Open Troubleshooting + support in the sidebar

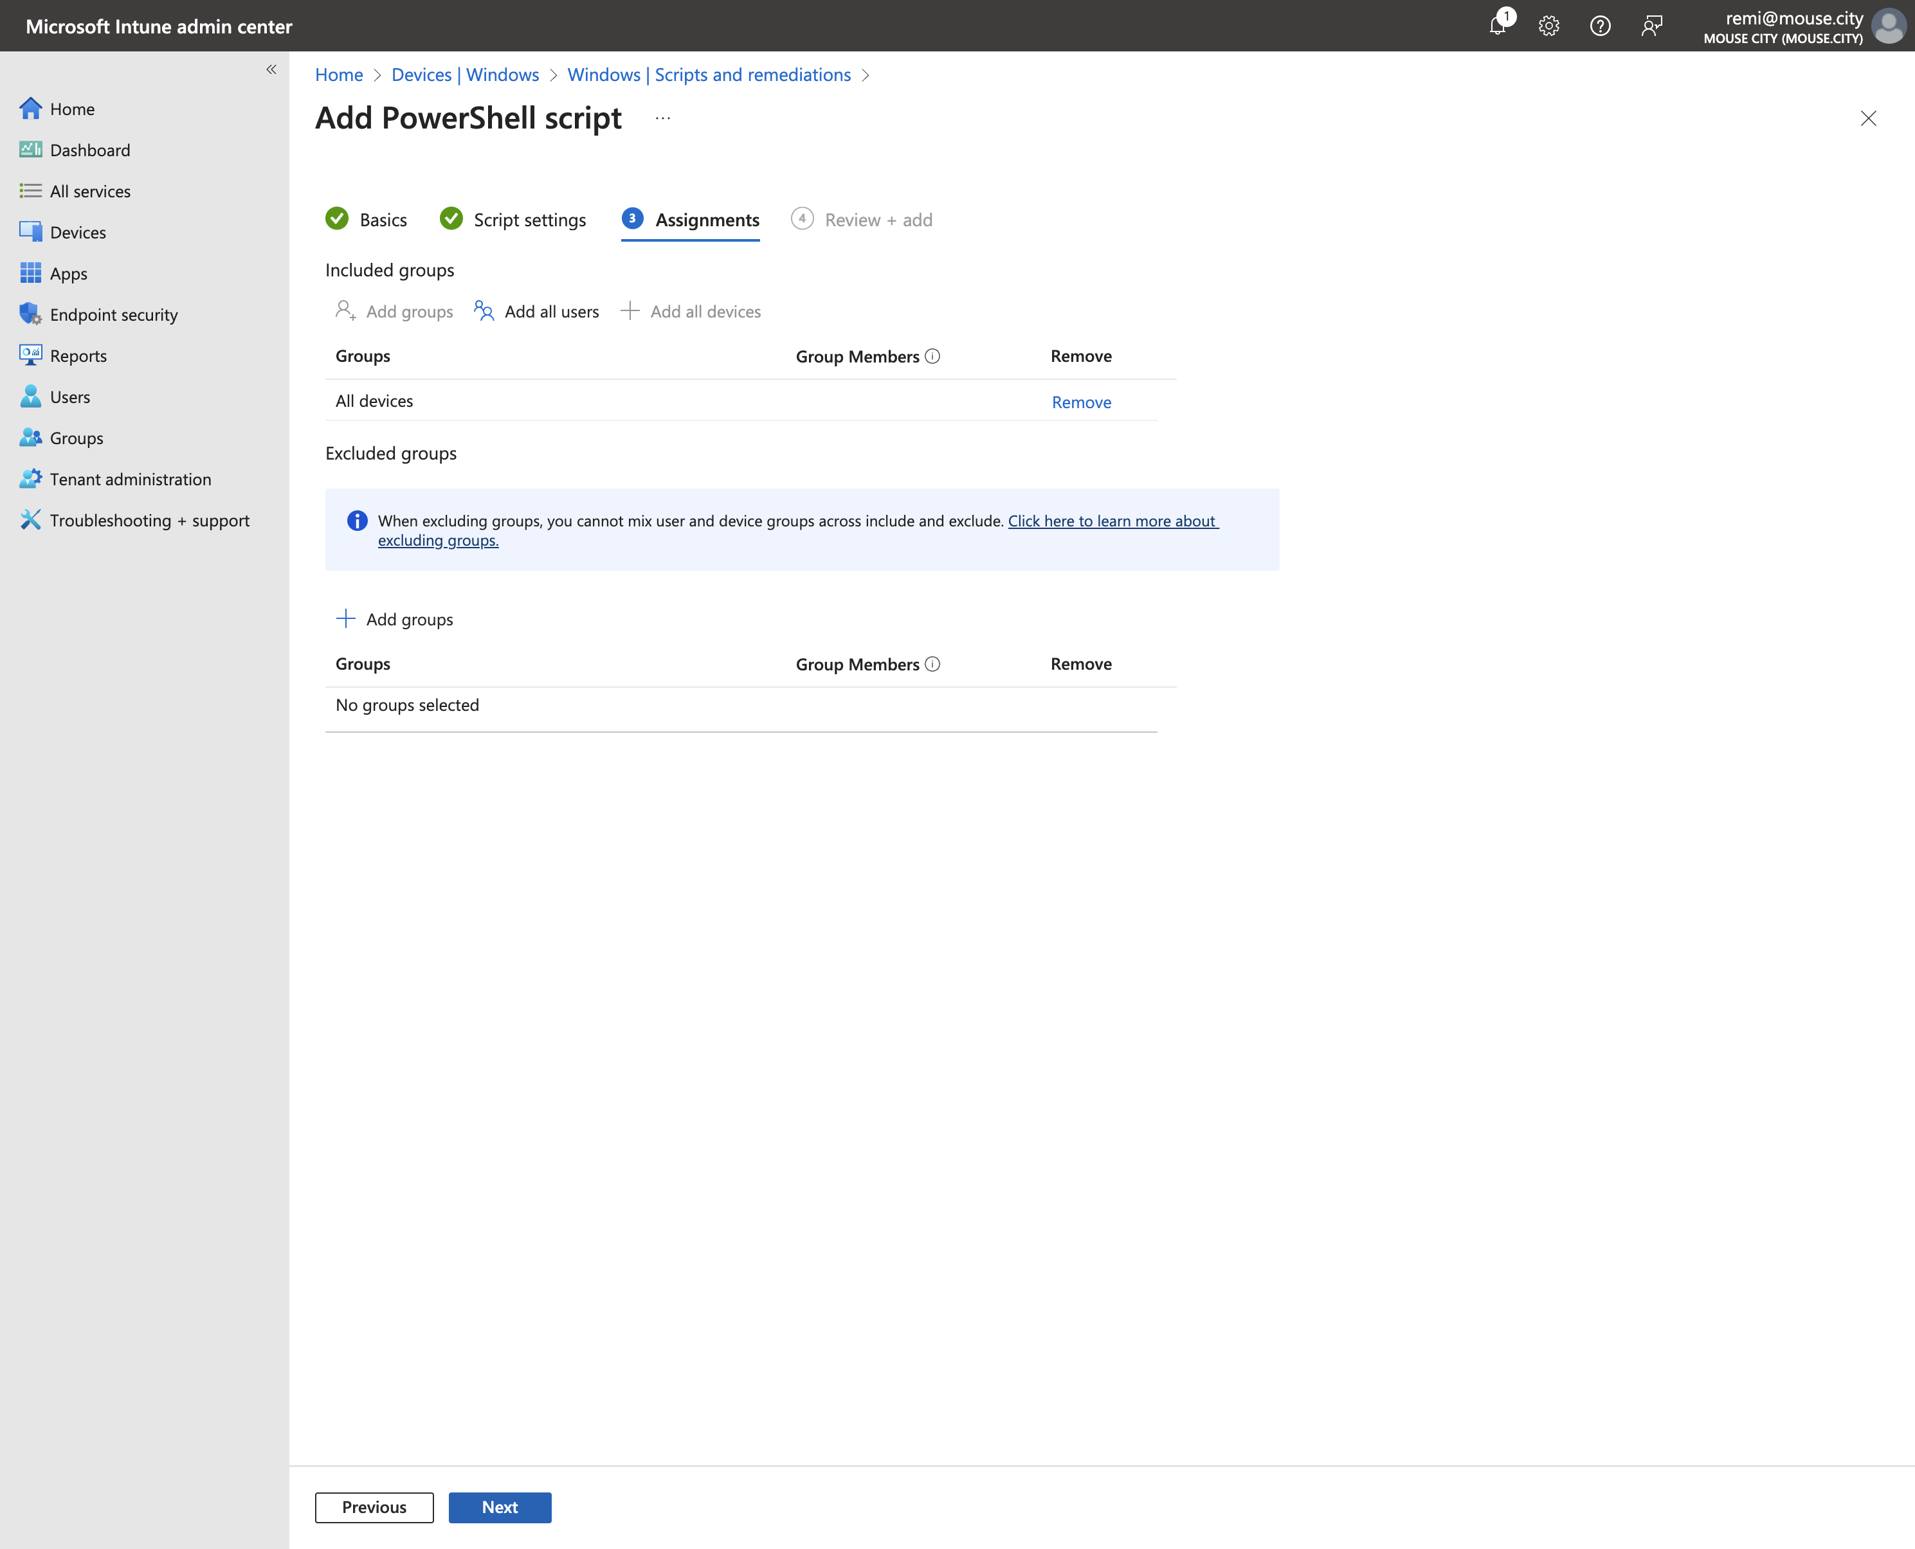(x=134, y=519)
